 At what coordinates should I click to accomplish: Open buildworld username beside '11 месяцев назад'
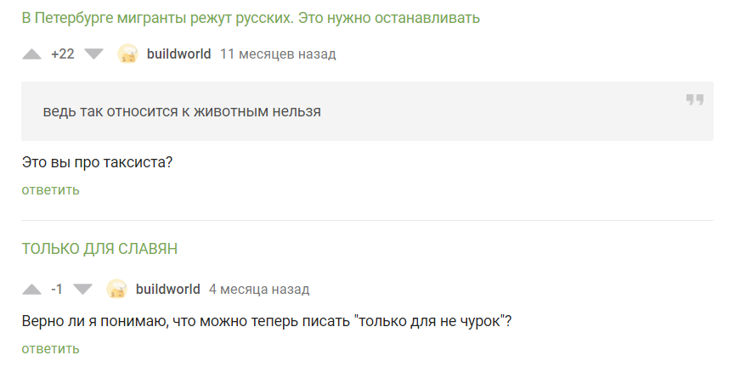[x=178, y=54]
